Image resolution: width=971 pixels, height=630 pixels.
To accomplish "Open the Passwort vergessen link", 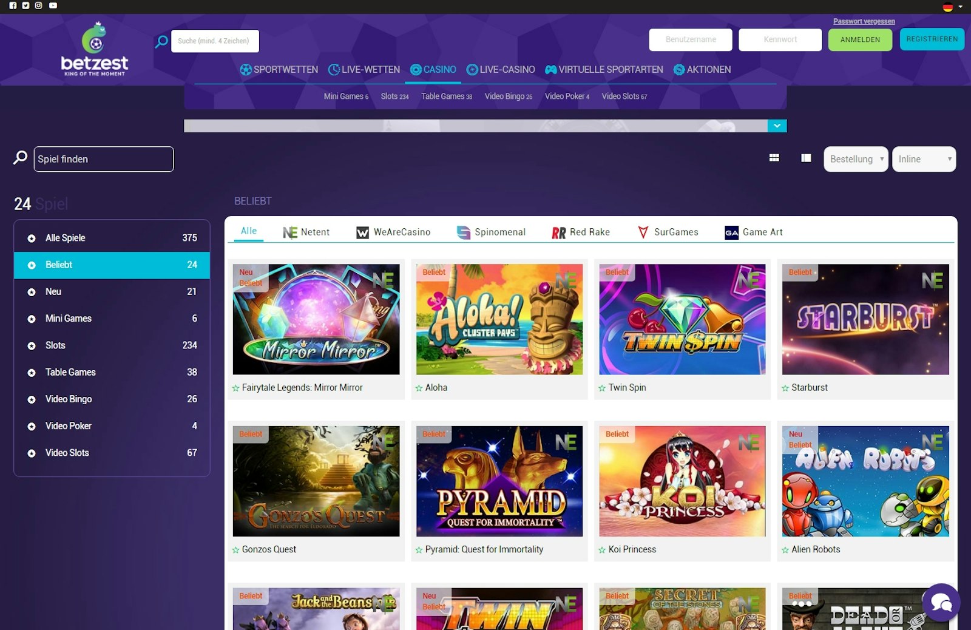I will click(x=864, y=21).
